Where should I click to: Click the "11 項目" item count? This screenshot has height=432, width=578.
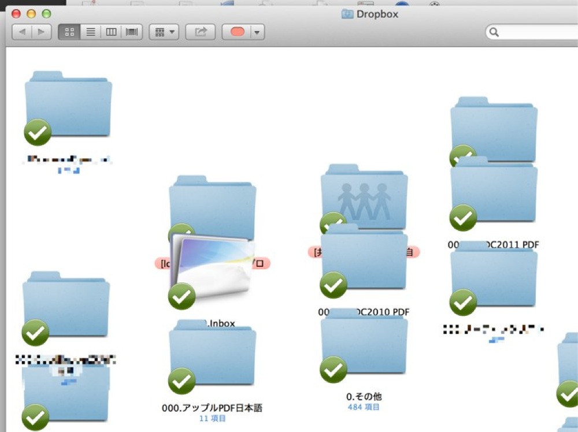(x=212, y=418)
